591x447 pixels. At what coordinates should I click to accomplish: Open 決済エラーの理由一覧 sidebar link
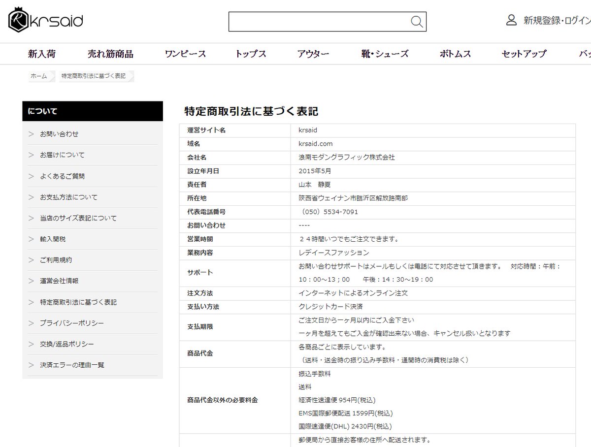[72, 365]
